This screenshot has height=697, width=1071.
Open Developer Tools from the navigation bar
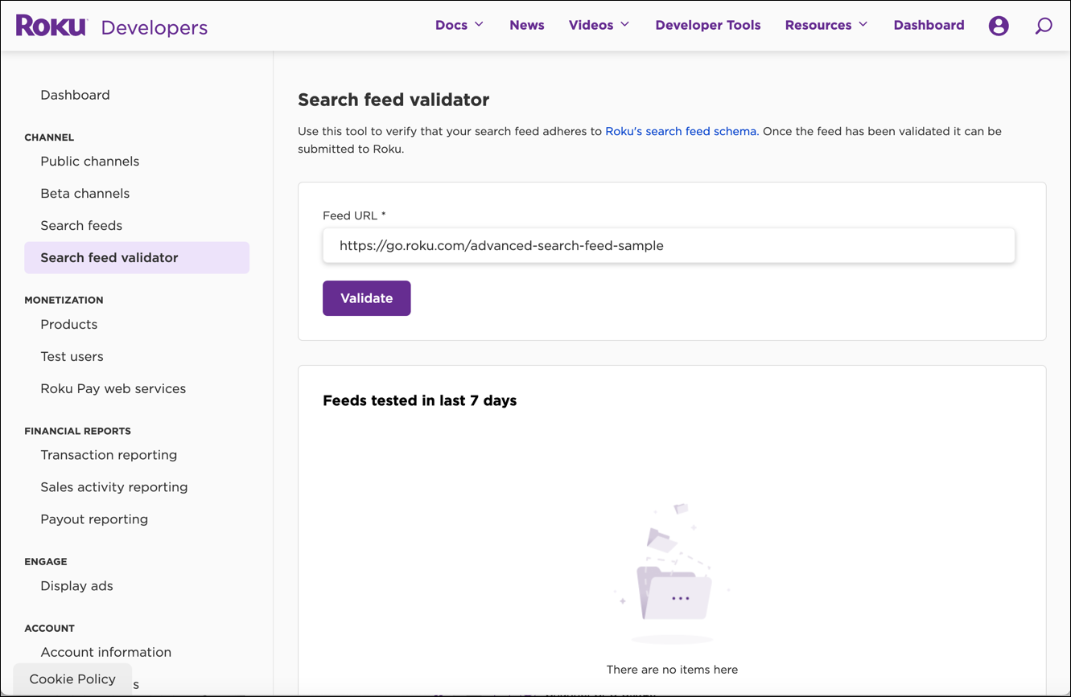click(x=707, y=25)
